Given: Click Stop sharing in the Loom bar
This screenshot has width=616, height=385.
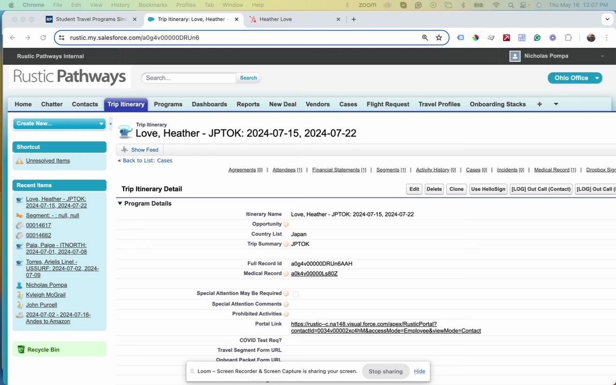Looking at the screenshot, I should point(385,372).
